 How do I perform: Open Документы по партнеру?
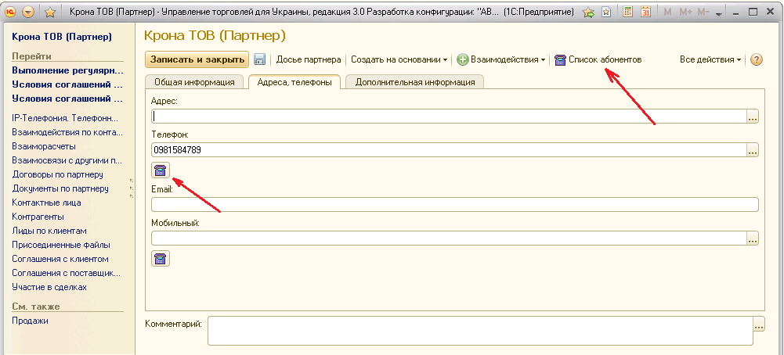pyautogui.click(x=60, y=188)
